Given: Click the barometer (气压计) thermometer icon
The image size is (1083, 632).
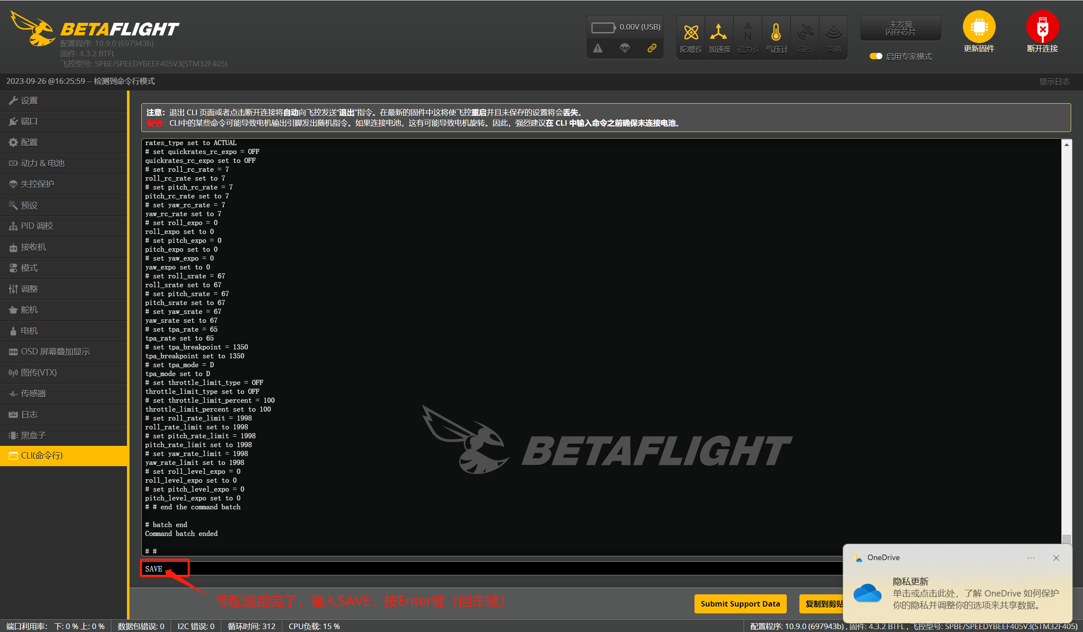Looking at the screenshot, I should pyautogui.click(x=776, y=33).
